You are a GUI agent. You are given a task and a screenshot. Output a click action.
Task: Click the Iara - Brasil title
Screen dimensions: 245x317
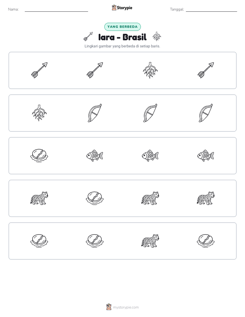tap(122, 37)
